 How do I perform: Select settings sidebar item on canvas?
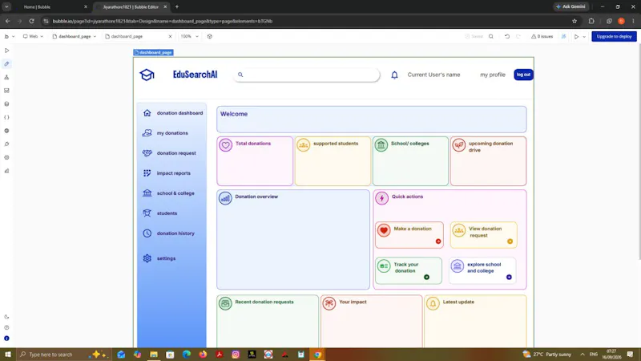tap(159, 258)
